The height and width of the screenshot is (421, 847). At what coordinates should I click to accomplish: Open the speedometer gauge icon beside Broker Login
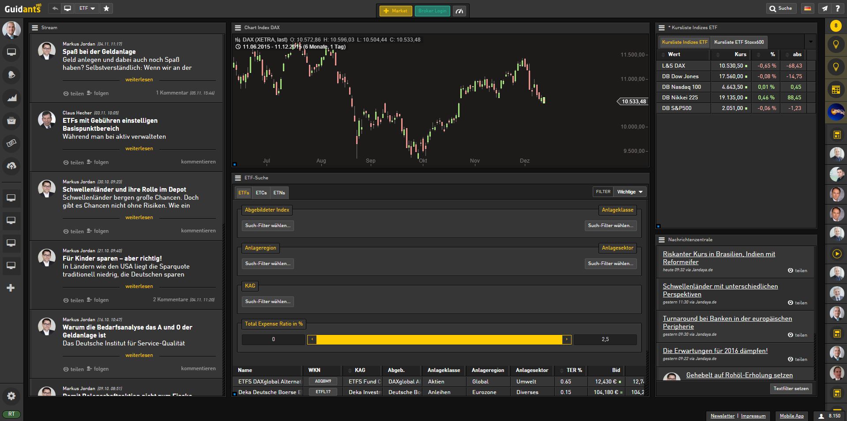459,11
